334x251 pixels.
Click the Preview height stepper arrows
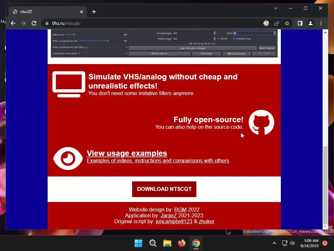point(215,33)
